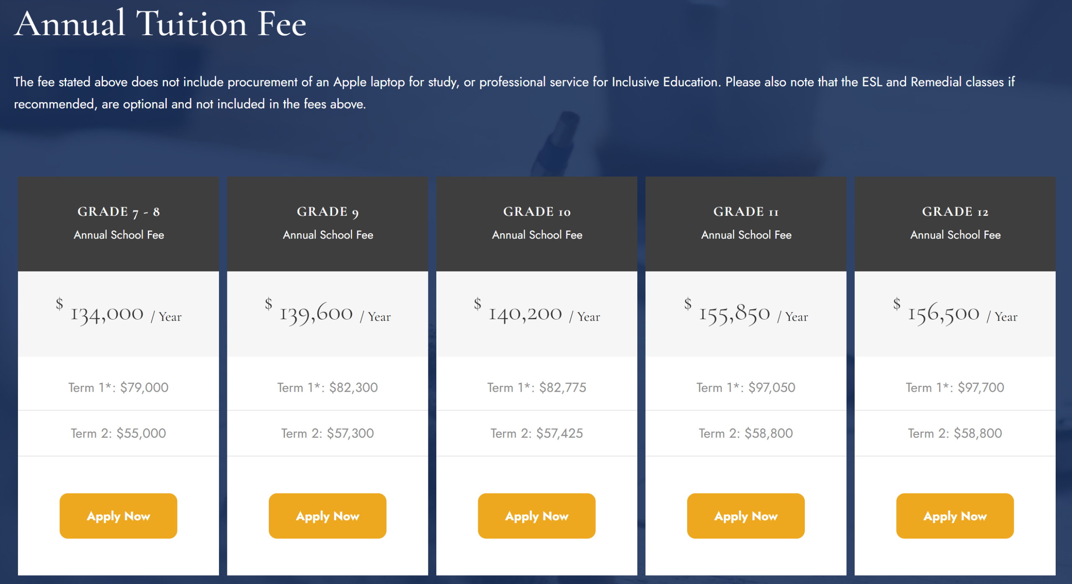The height and width of the screenshot is (584, 1072).
Task: Click the Grade 9 card title
Action: click(327, 212)
